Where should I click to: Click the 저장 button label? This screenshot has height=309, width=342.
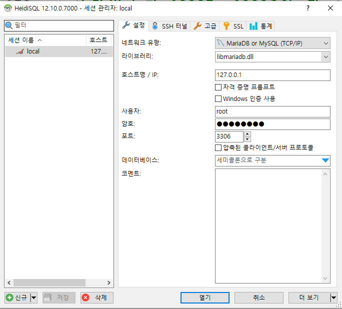[x=63, y=297]
